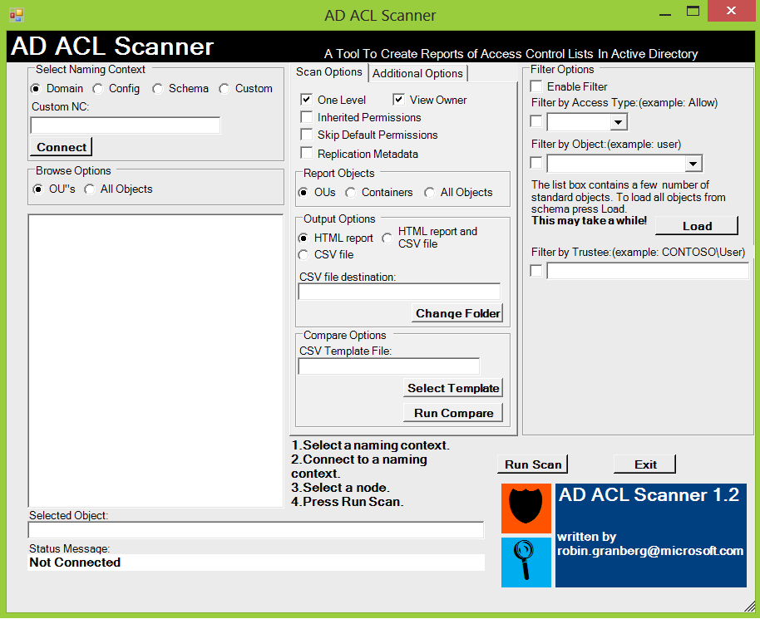Click the Custom NC input field

pos(125,125)
